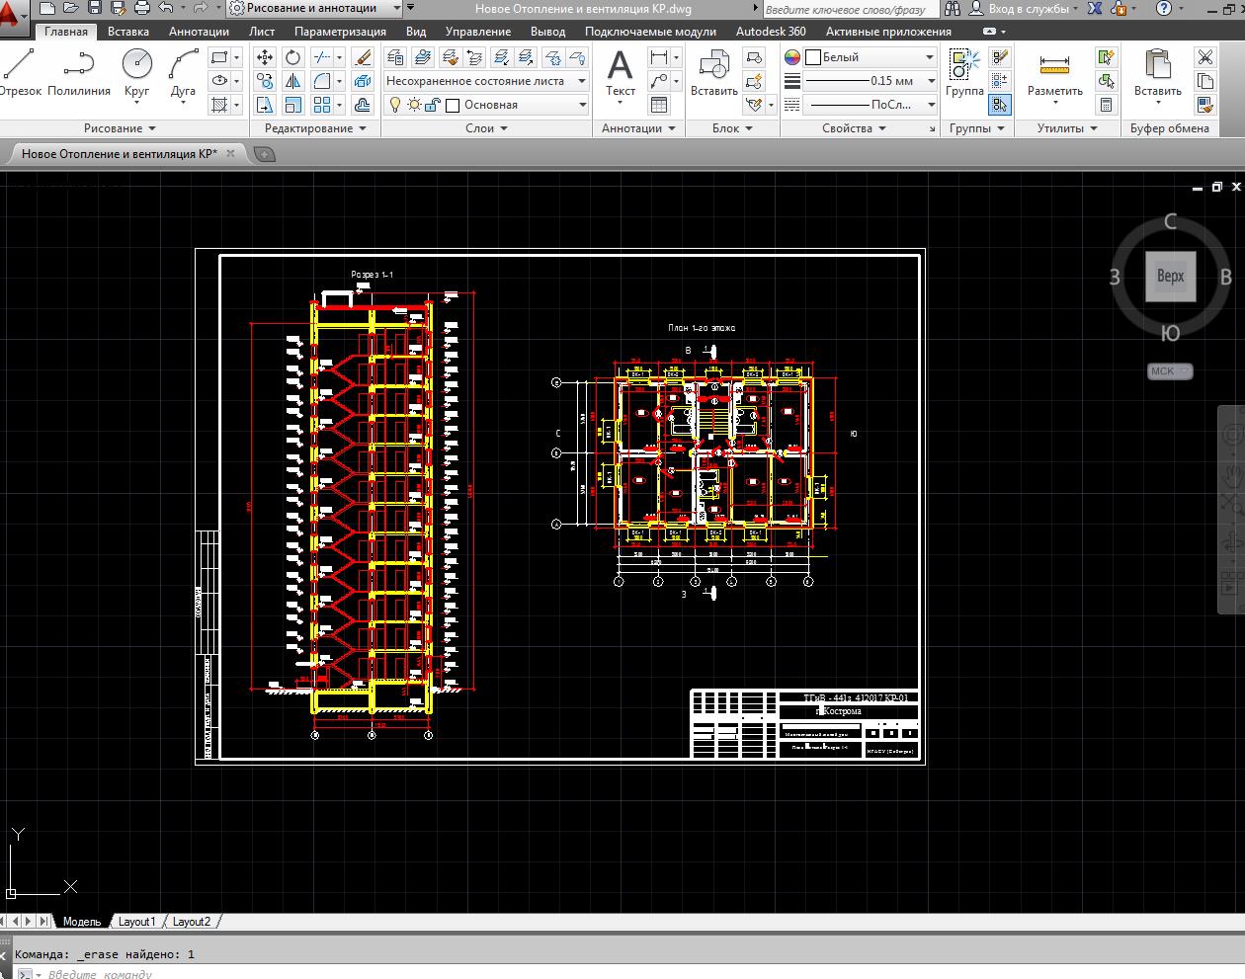Expand the Редактирование panel
Screen dimensions: 1245x979
click(315, 128)
